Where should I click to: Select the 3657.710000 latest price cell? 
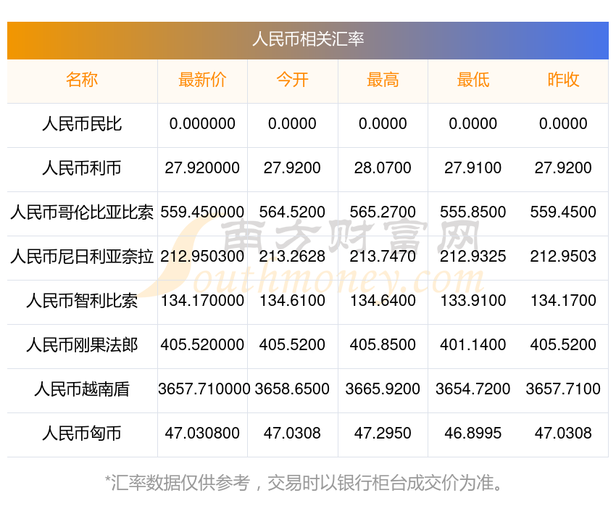(204, 389)
